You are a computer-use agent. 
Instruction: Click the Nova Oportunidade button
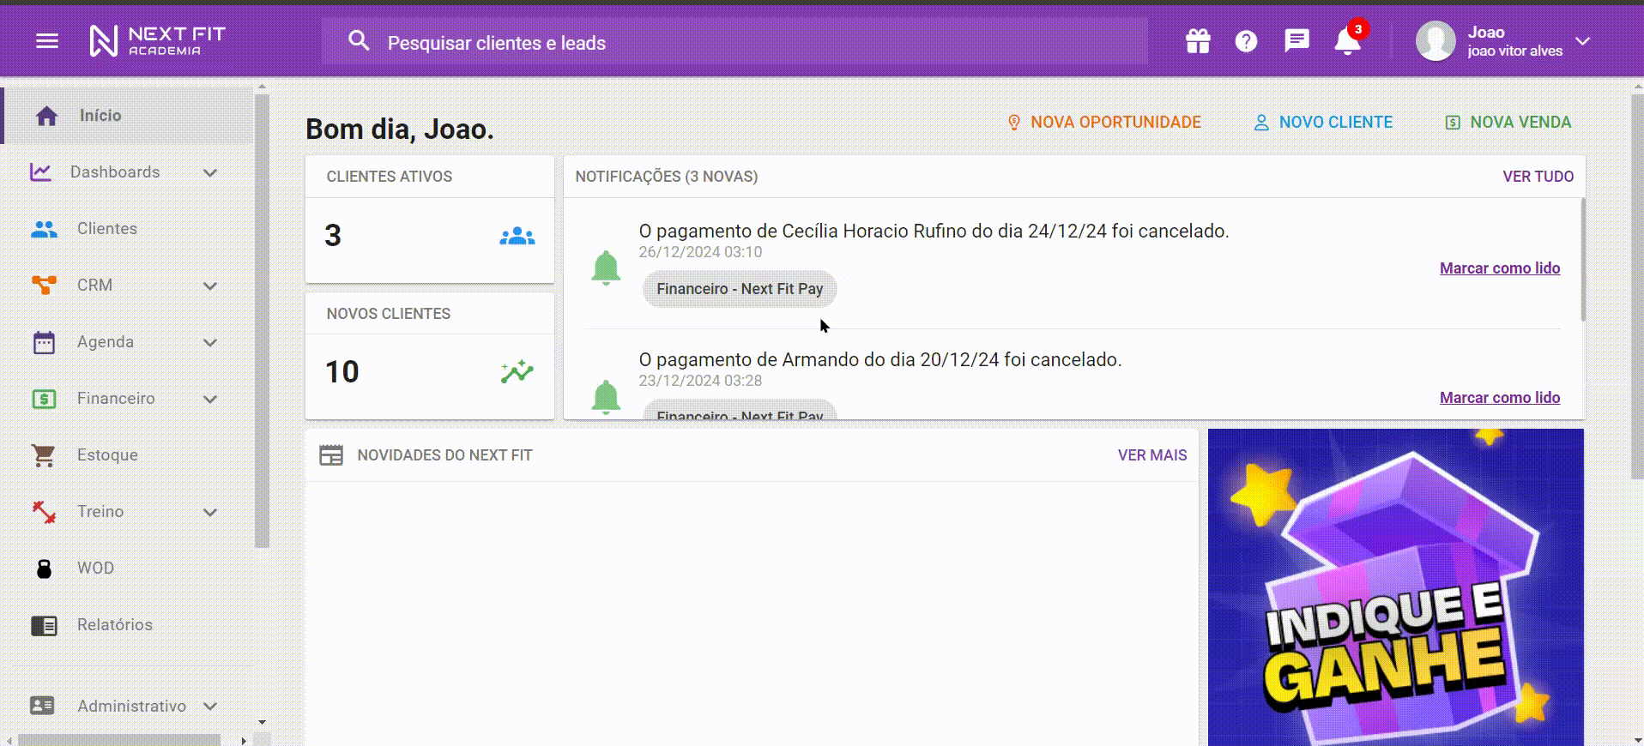click(1103, 123)
